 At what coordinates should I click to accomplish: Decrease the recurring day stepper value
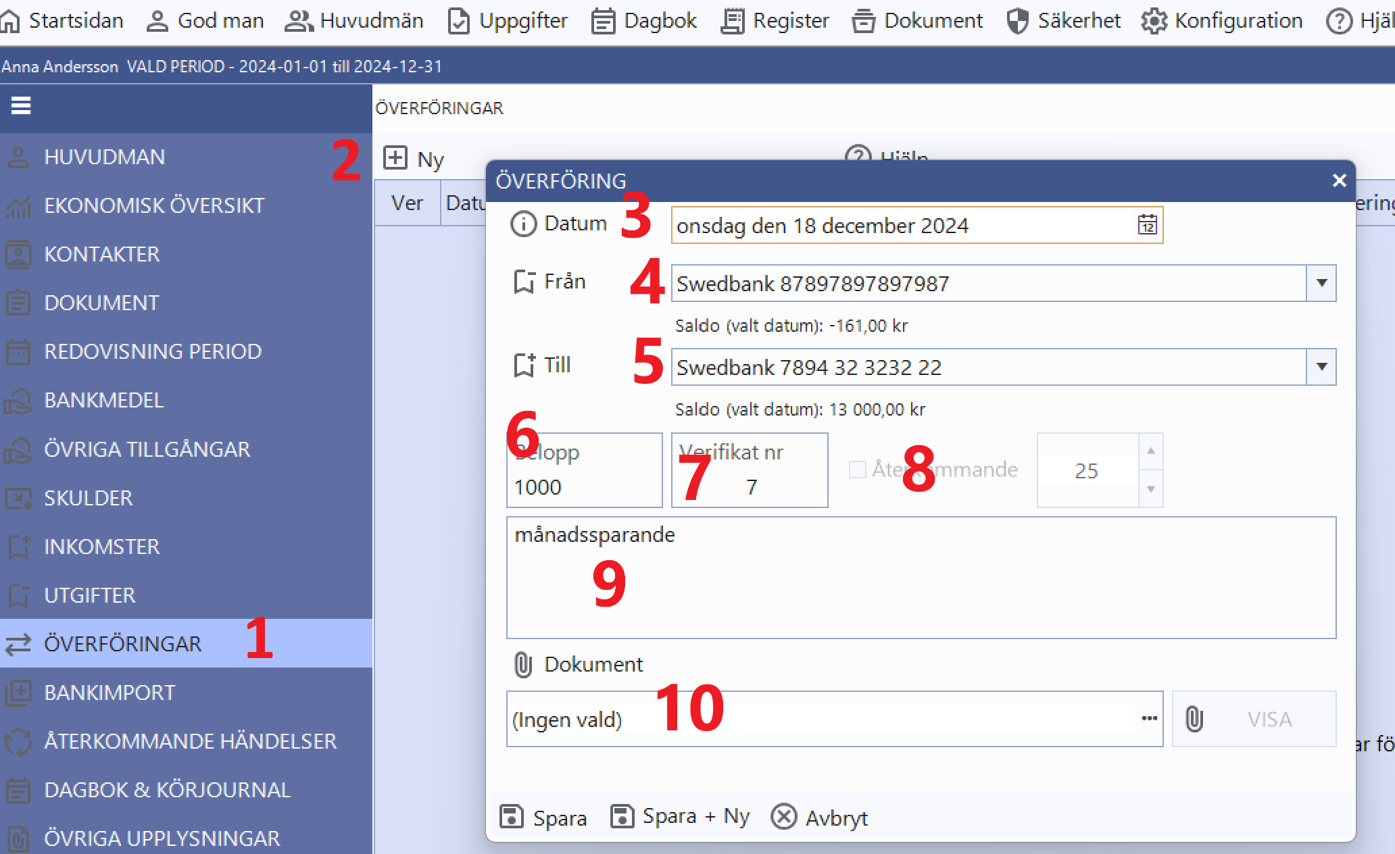(x=1151, y=488)
